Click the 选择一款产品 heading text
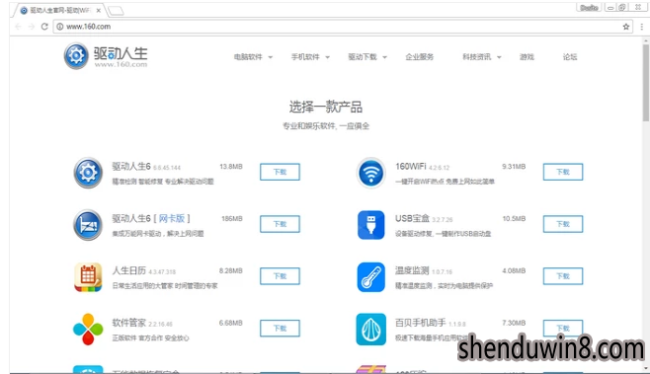Screen dimensions: 650x374 coord(326,107)
